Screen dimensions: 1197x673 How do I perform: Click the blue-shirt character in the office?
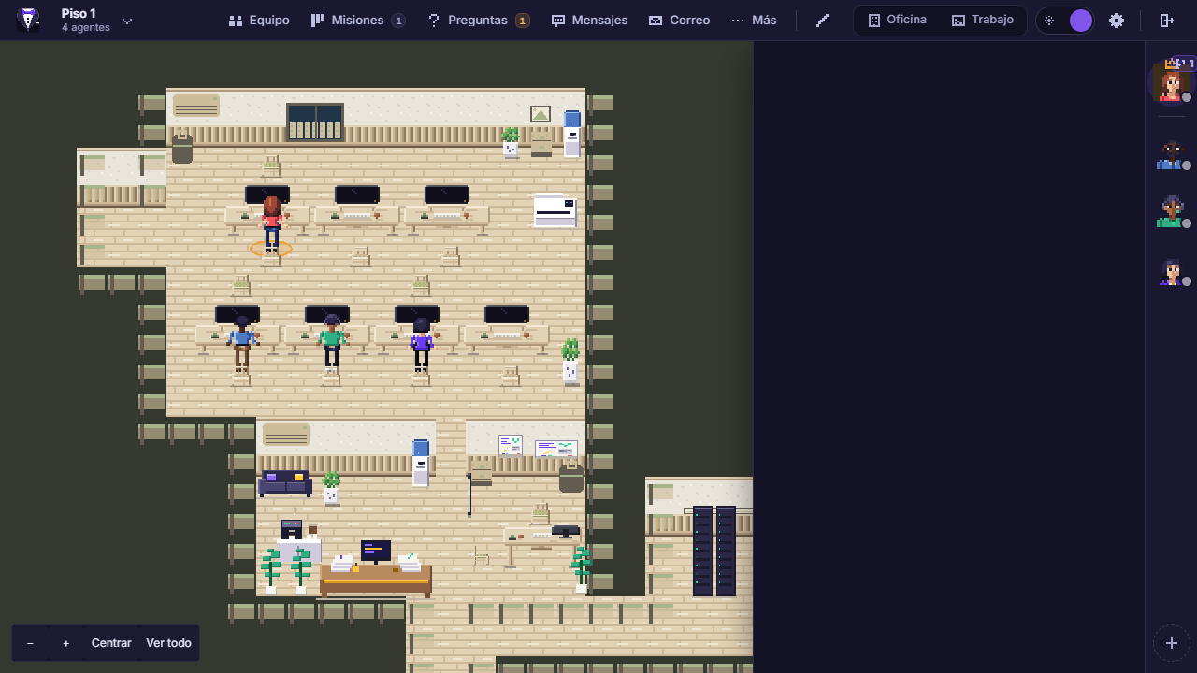(x=242, y=343)
